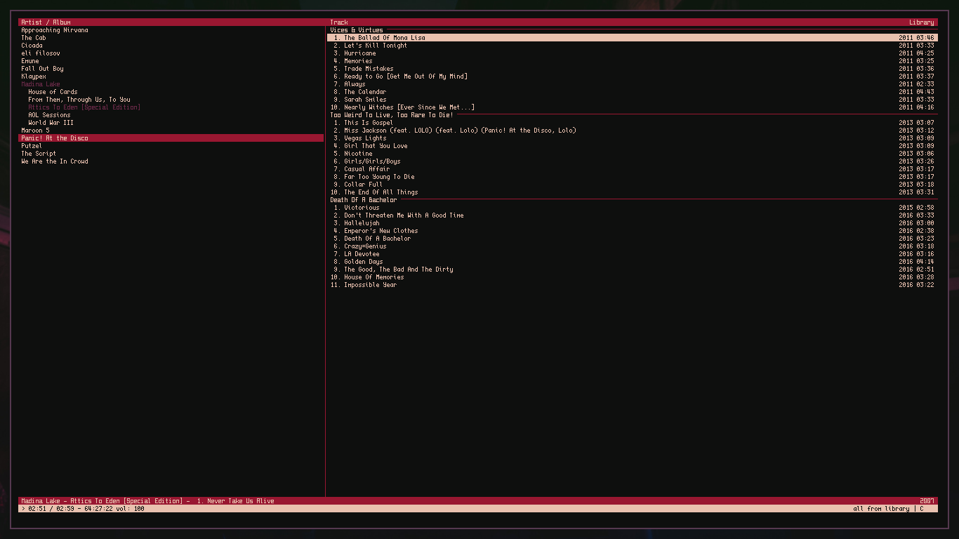959x539 pixels.
Task: Select the AOL Sessions album
Action: 47,114
